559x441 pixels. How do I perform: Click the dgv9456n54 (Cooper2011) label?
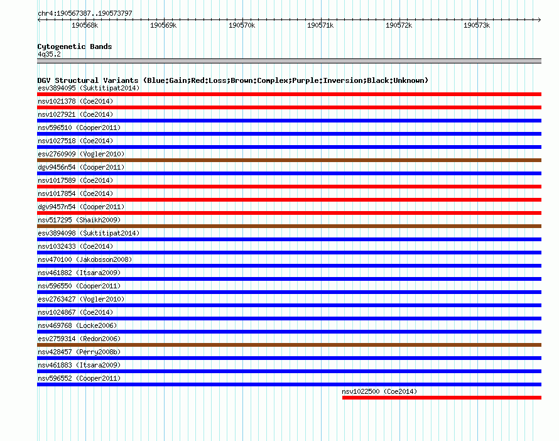point(81,167)
